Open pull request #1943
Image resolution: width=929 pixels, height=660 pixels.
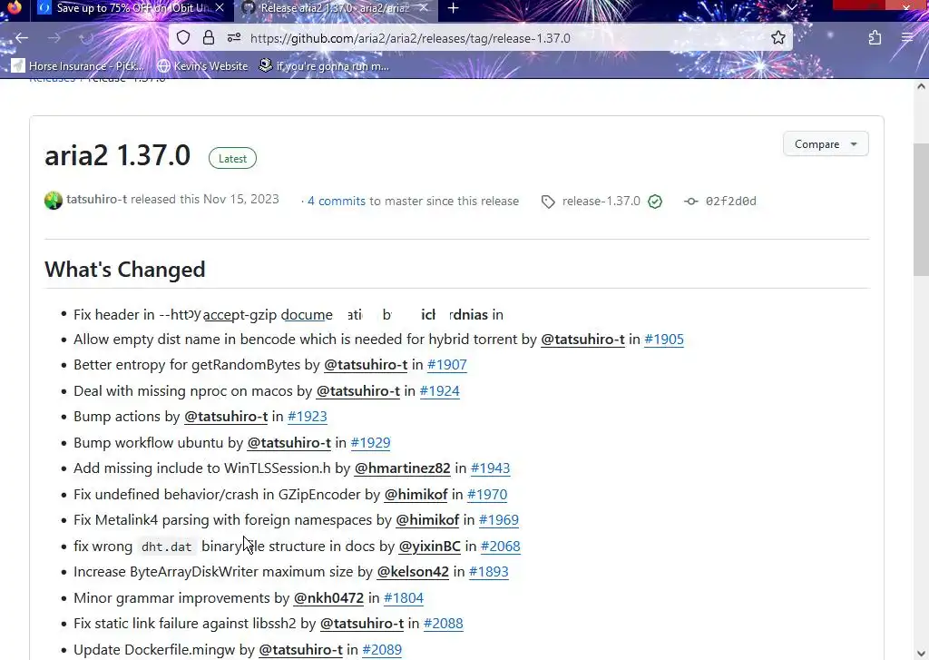point(490,468)
